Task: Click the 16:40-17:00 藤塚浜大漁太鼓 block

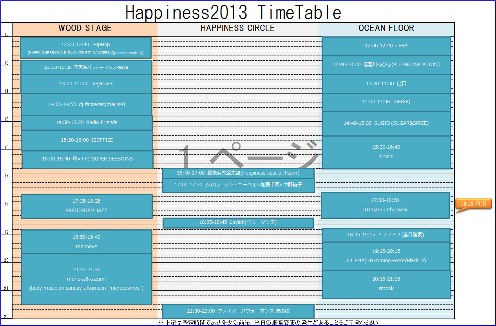Action: pyautogui.click(x=238, y=173)
